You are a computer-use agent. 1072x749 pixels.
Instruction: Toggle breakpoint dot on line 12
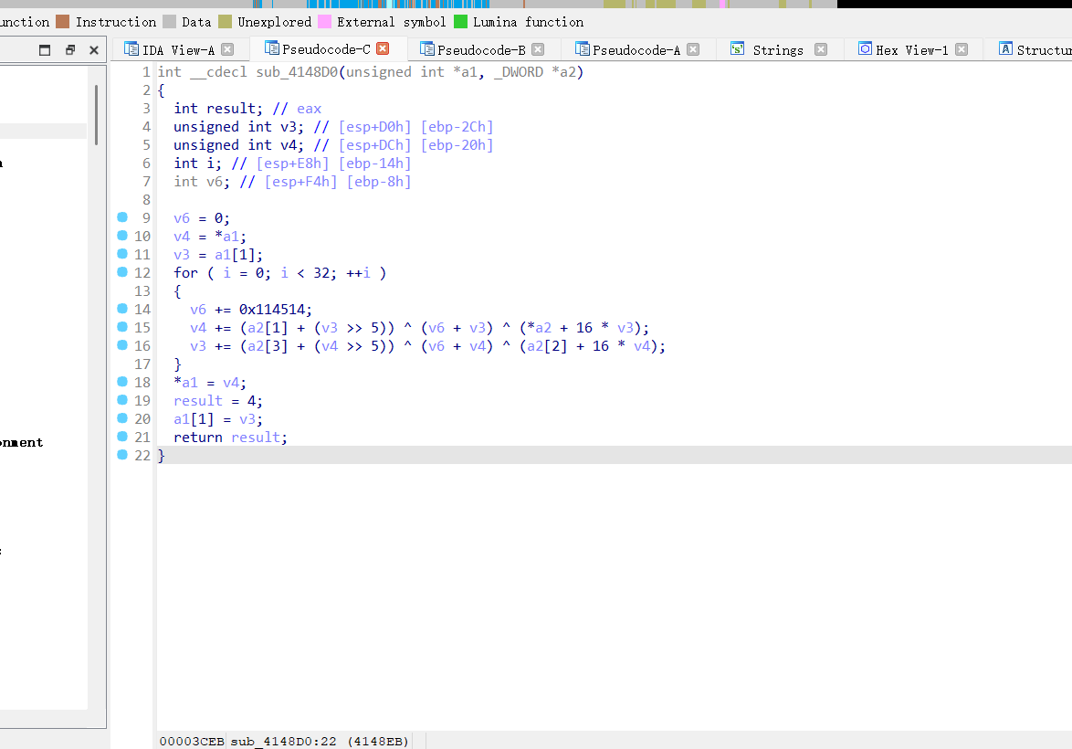(x=122, y=271)
